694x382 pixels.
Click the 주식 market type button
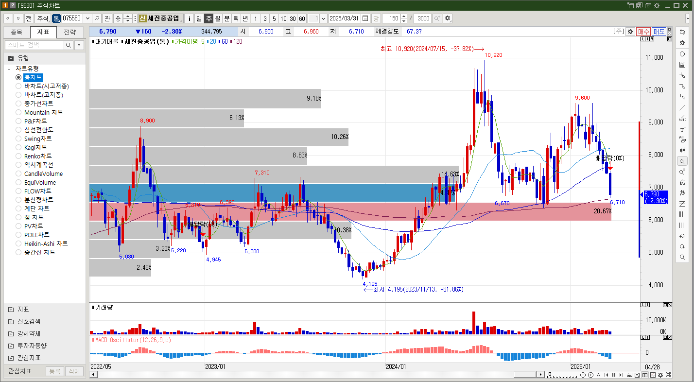coord(42,18)
